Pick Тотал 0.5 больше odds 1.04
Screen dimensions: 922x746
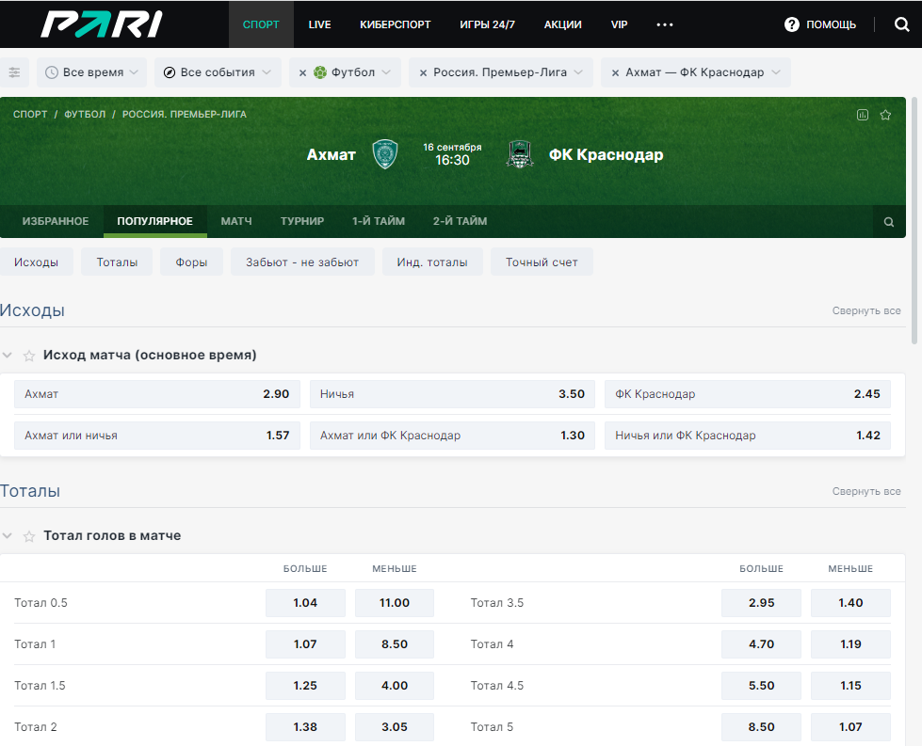coord(305,603)
